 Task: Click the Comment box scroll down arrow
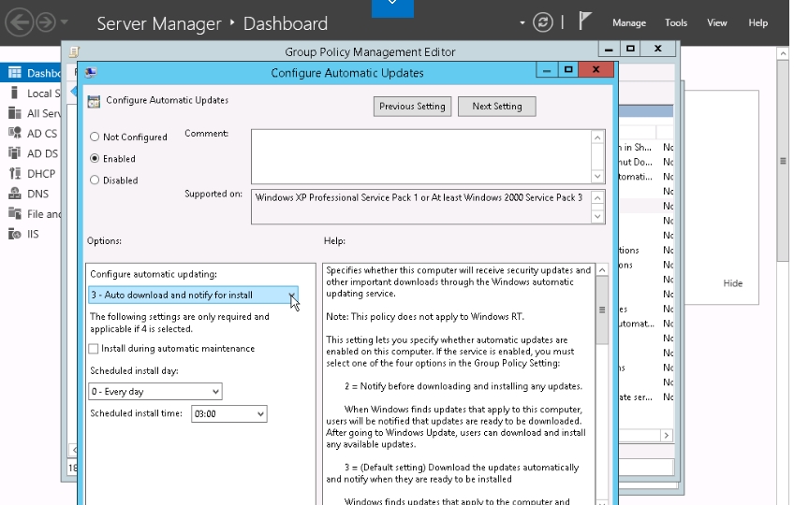click(x=597, y=176)
